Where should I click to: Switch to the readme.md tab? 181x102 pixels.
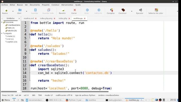(29, 18)
